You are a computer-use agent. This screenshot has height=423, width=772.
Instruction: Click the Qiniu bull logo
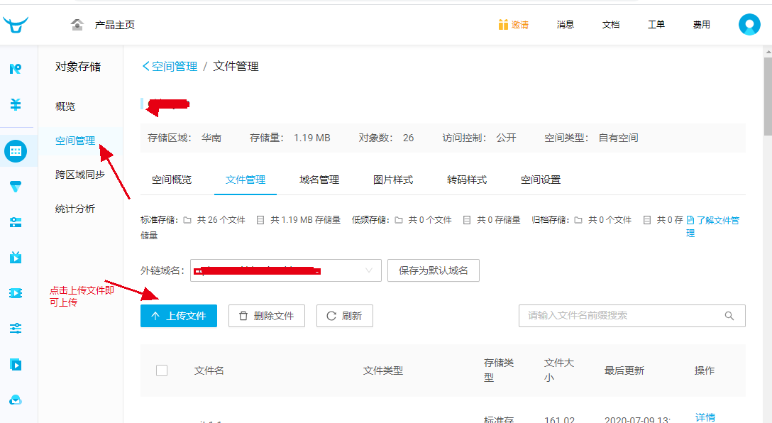(16, 24)
